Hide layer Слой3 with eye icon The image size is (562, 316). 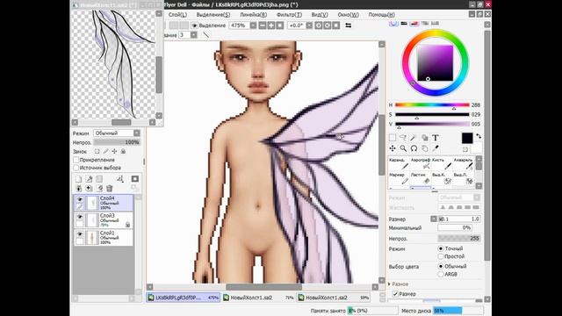tap(80, 217)
